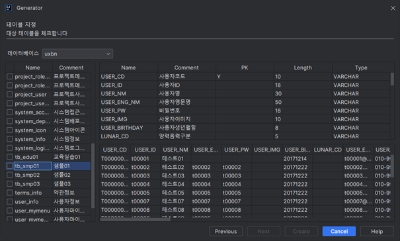Screen dimensions: 400x241
Task: Select the system_dep... table row name
Action: click(32, 121)
